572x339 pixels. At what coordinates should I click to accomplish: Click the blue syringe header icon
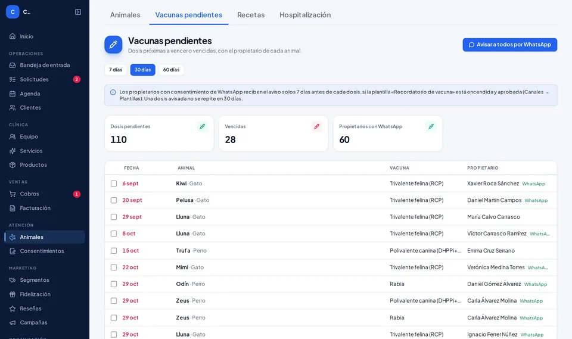[113, 45]
